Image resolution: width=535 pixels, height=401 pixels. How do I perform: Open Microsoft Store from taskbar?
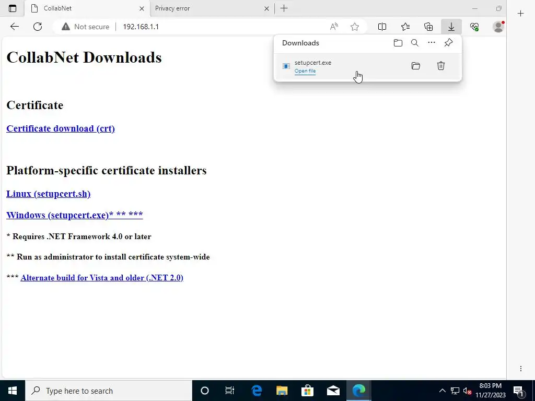[307, 391]
